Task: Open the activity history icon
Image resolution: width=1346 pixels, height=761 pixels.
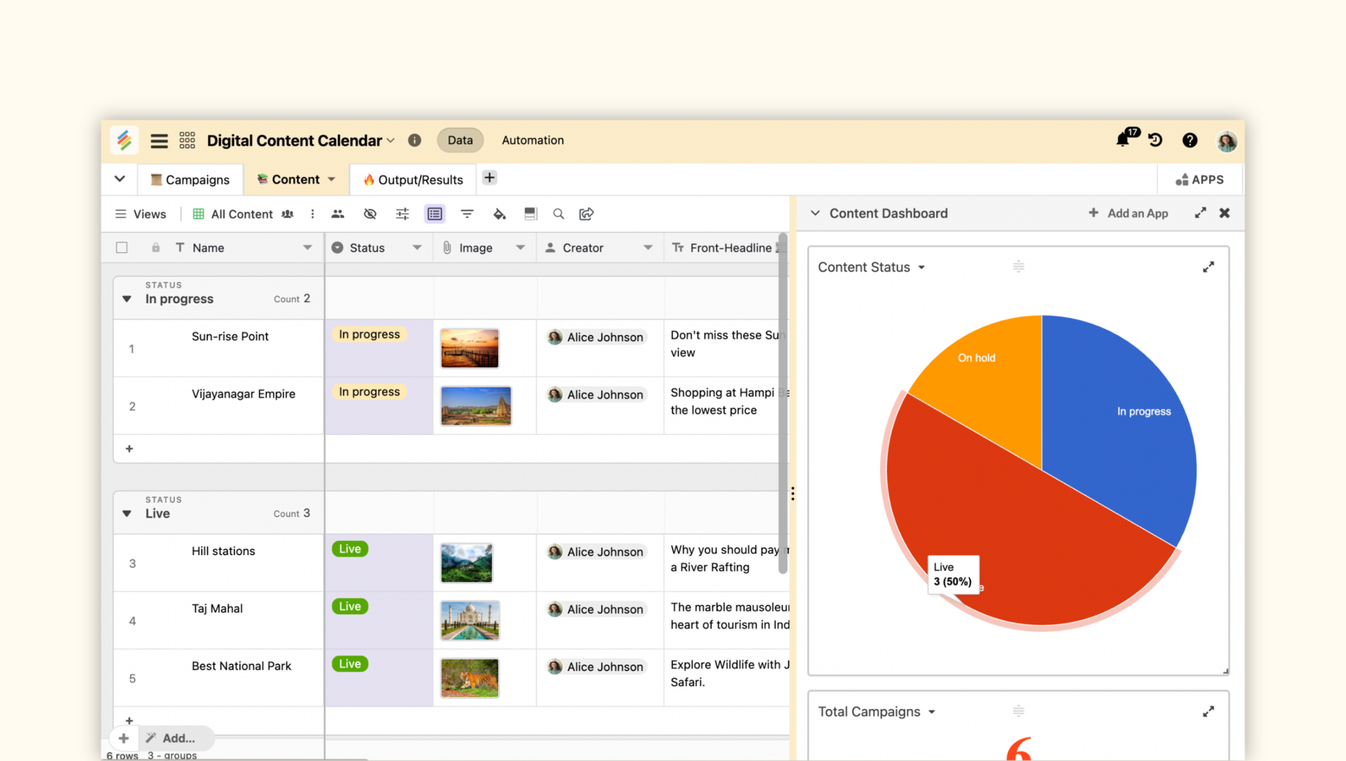Action: (1156, 140)
